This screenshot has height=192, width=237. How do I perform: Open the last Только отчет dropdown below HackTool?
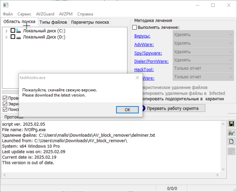pyautogui.click(x=203, y=77)
